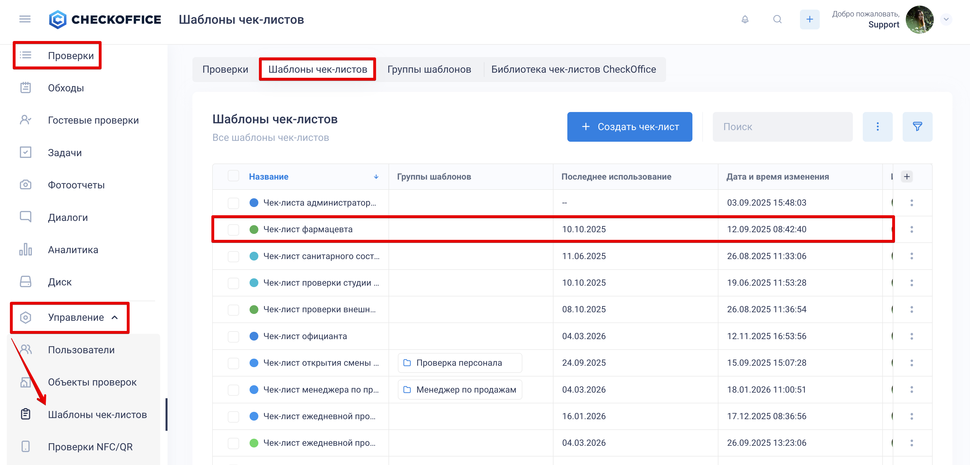Open row menu for Чек-лист официанта
Viewport: 970px width, 465px height.
(x=911, y=336)
